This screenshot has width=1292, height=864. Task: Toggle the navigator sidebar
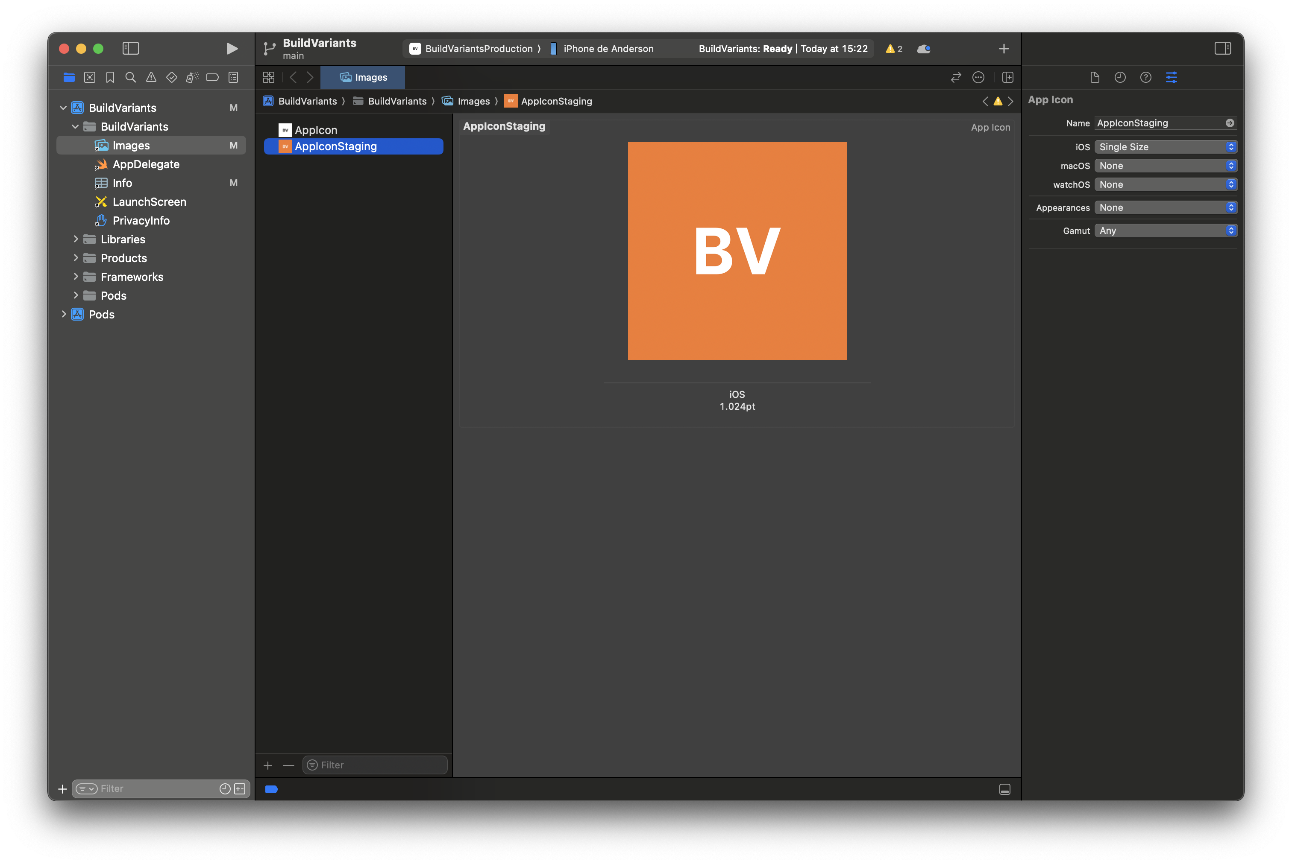[131, 49]
